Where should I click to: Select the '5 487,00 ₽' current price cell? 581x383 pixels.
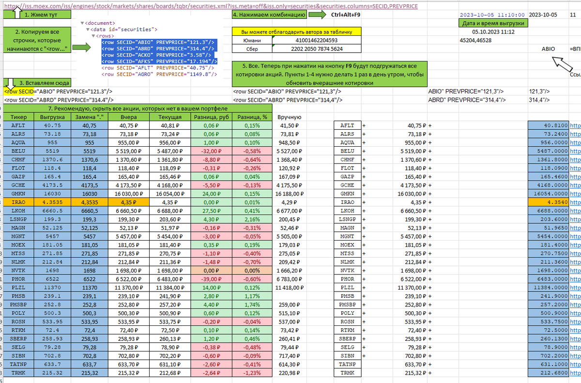pos(170,151)
